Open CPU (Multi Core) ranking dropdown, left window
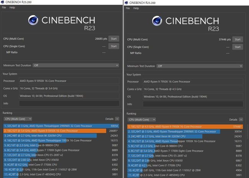Screen dimensions: 249x178 point(18,119)
